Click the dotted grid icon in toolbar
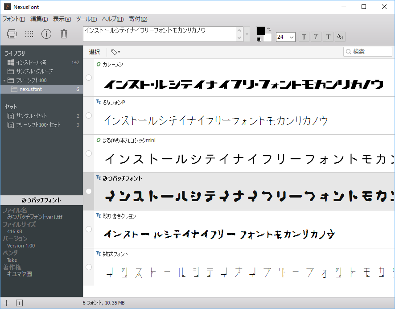Viewport: 395px width, 309px height. click(x=29, y=34)
